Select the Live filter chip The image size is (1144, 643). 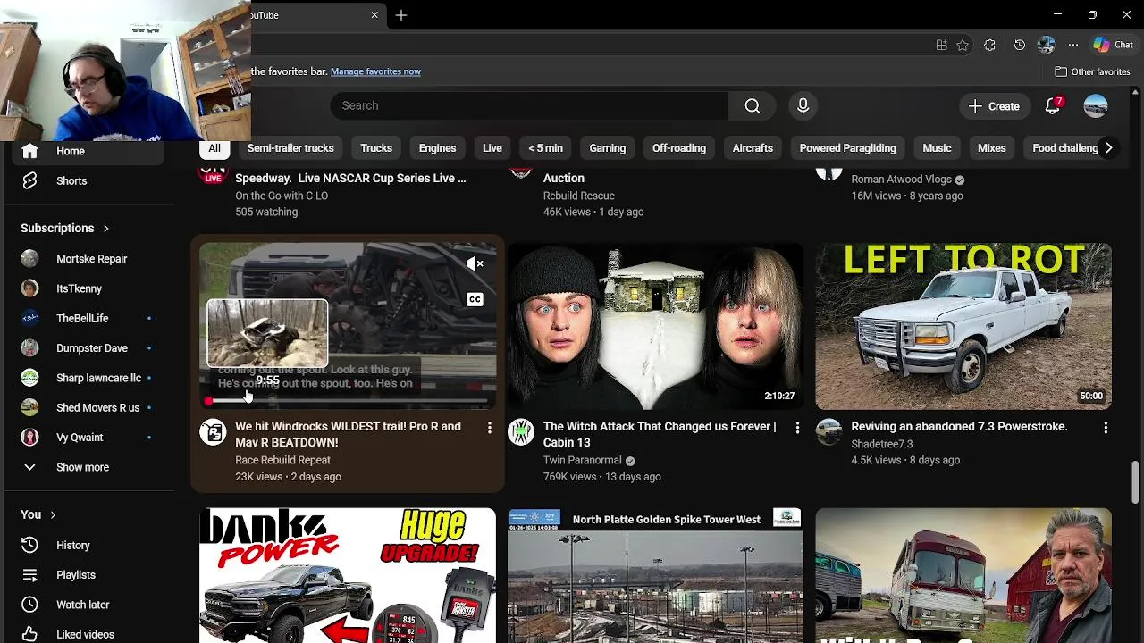[x=492, y=148]
